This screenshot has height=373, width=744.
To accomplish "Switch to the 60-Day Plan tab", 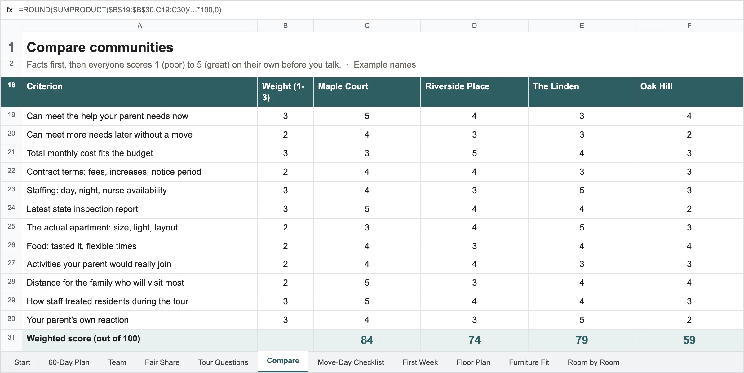I will tap(69, 362).
